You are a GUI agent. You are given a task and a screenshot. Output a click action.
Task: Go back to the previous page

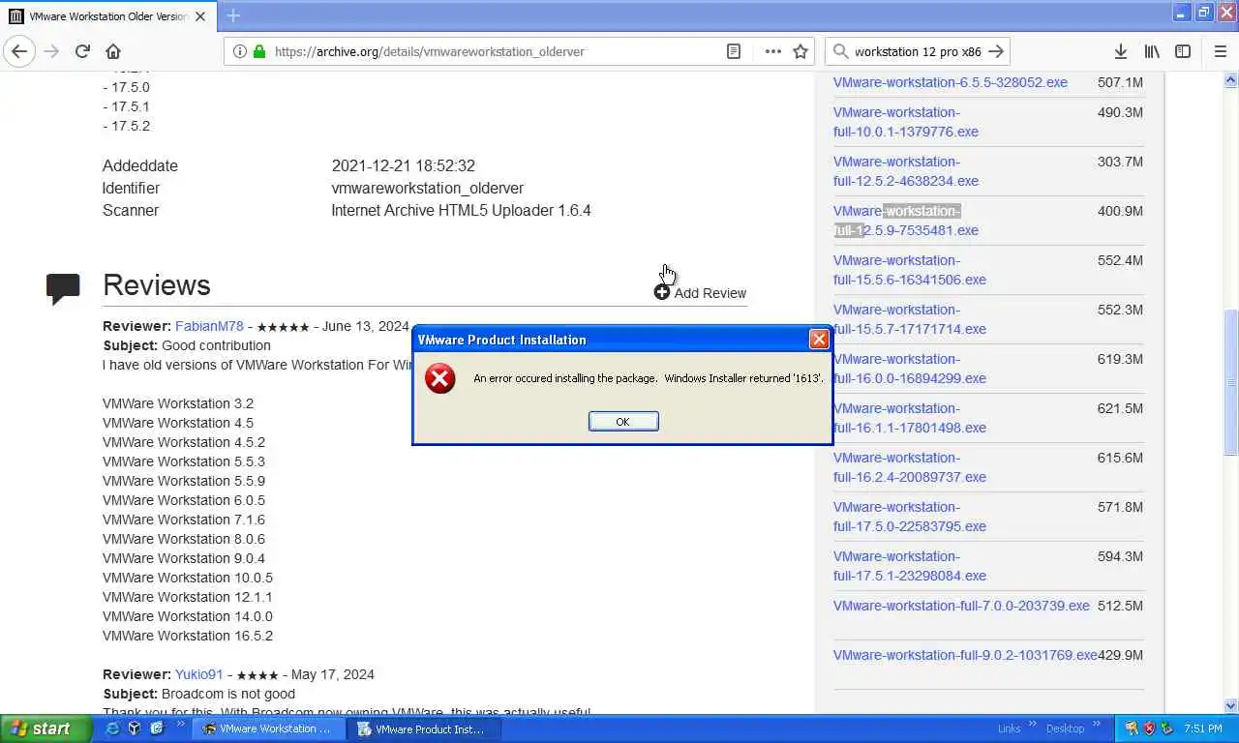point(19,51)
